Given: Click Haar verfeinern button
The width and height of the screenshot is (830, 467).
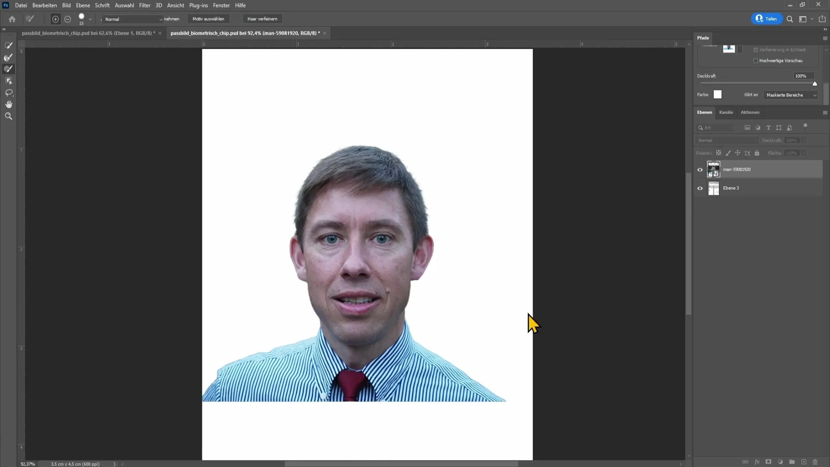Looking at the screenshot, I should tap(262, 19).
